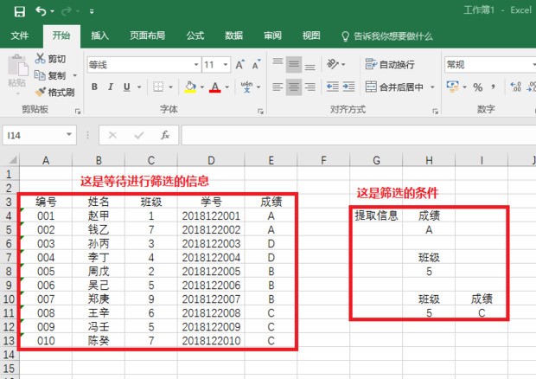The width and height of the screenshot is (536, 379).
Task: Click the 告诉我你想要做什么 search box
Action: point(387,36)
